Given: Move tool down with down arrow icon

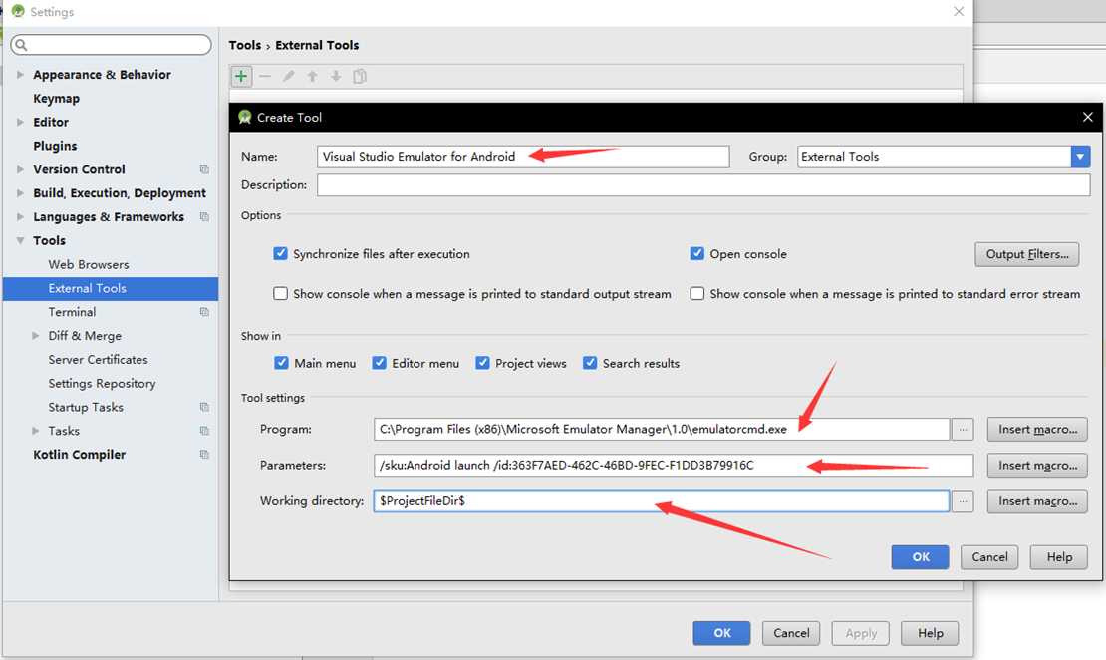Looking at the screenshot, I should tap(336, 76).
